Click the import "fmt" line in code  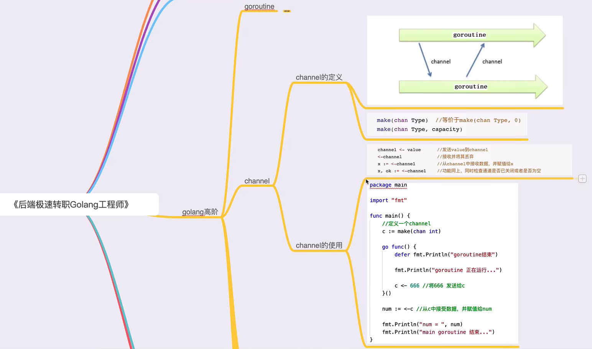[x=388, y=200]
